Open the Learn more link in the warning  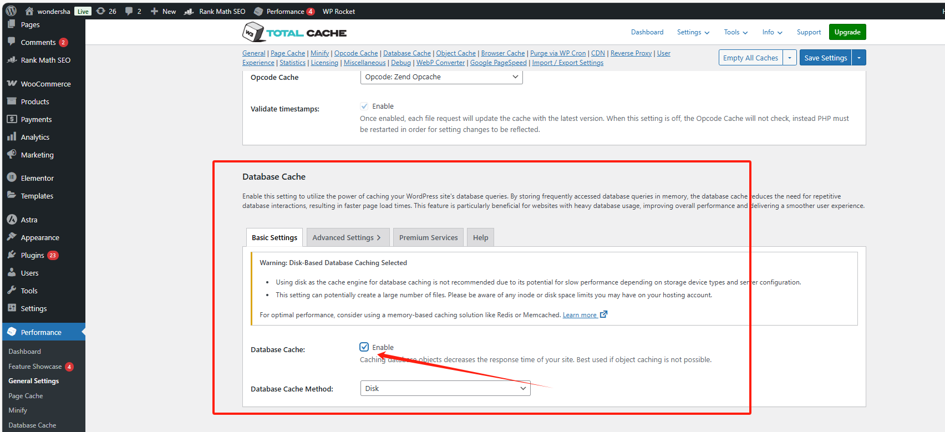tap(580, 315)
